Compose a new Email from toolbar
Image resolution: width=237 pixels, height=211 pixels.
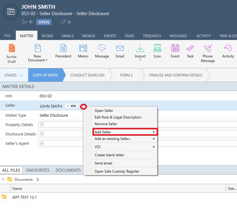click(120, 51)
